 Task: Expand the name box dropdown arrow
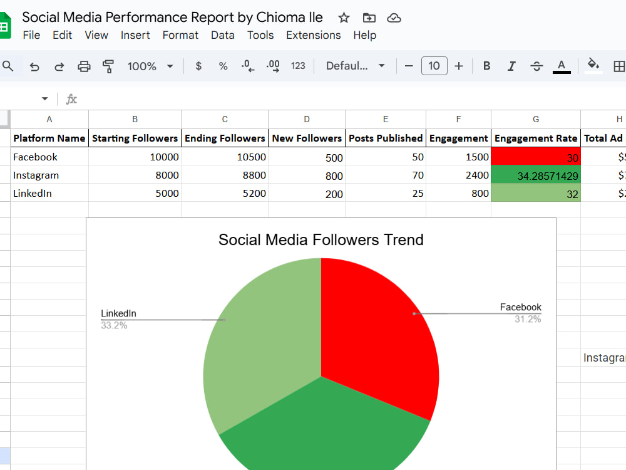[44, 99]
